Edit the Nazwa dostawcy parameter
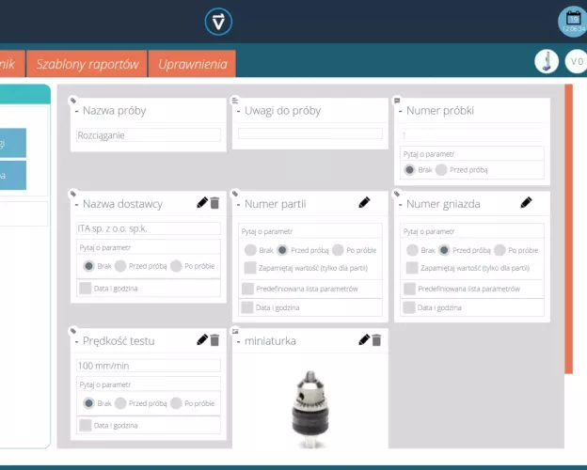587x470 pixels. pyautogui.click(x=201, y=203)
